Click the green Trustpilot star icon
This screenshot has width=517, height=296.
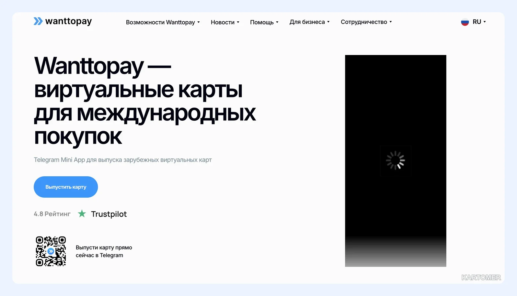pos(82,214)
